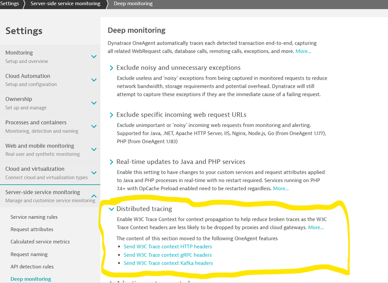
Task: Go to Server-side service monitoring breadcrumb
Action: 65,3
